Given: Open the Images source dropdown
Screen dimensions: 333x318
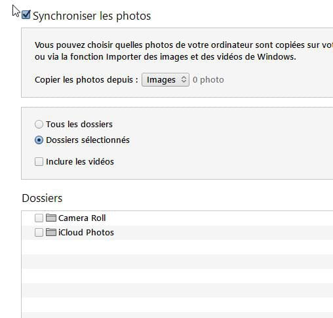Looking at the screenshot, I should tap(165, 79).
